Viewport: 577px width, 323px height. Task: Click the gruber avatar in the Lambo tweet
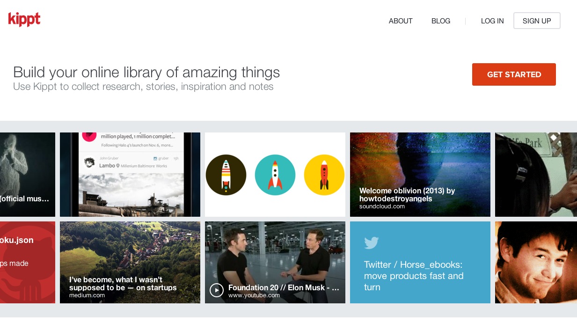tap(90, 163)
